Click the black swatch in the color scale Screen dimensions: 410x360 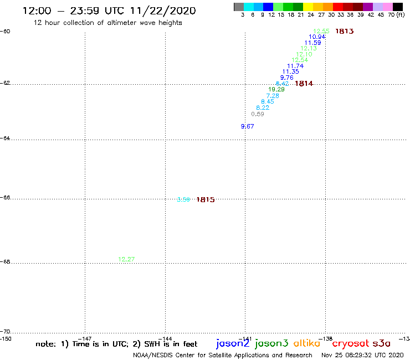(397, 7)
